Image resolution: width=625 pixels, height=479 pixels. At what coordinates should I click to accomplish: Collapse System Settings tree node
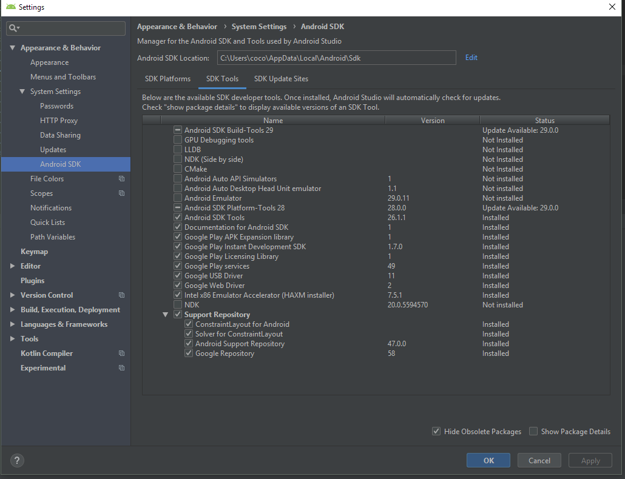[x=22, y=92]
